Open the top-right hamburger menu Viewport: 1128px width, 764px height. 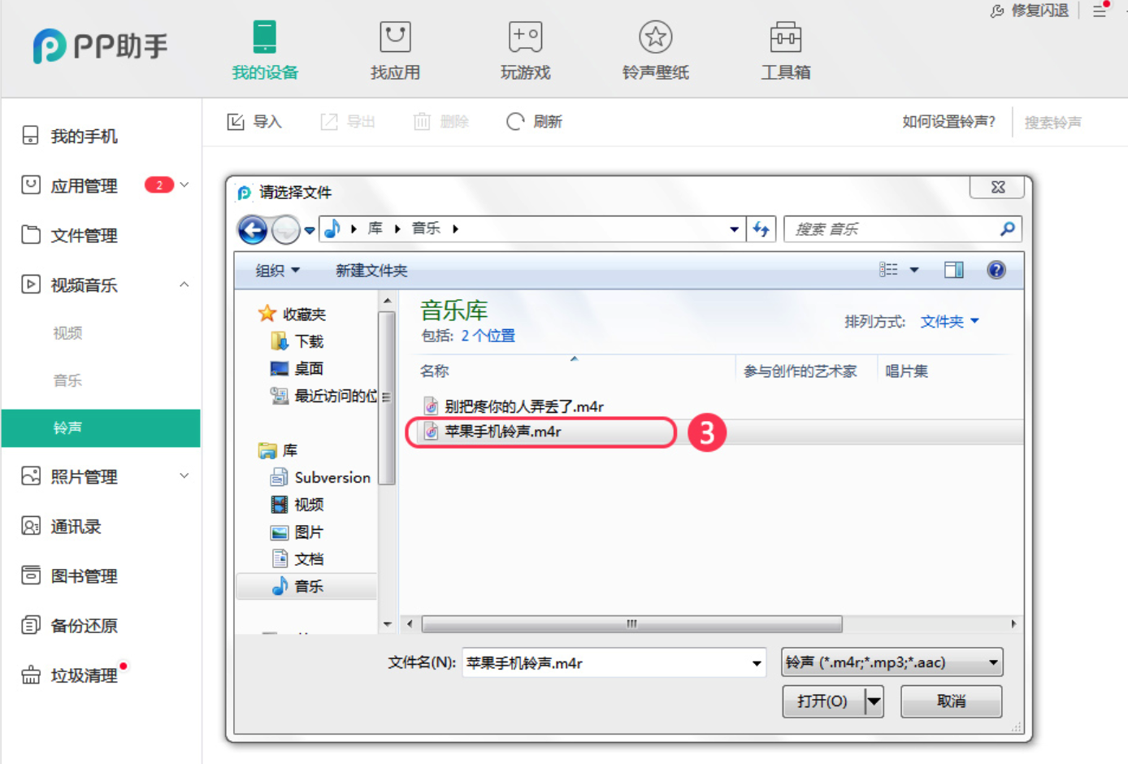pyautogui.click(x=1099, y=11)
